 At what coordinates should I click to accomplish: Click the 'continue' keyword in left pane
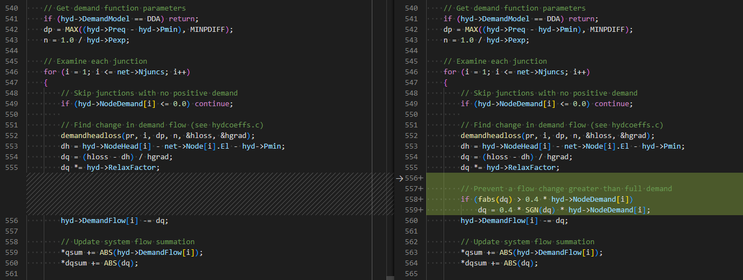pyautogui.click(x=213, y=104)
